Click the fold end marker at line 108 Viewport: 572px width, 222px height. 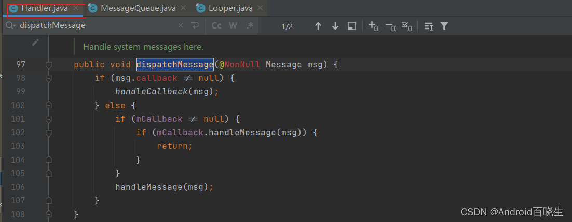(48, 214)
